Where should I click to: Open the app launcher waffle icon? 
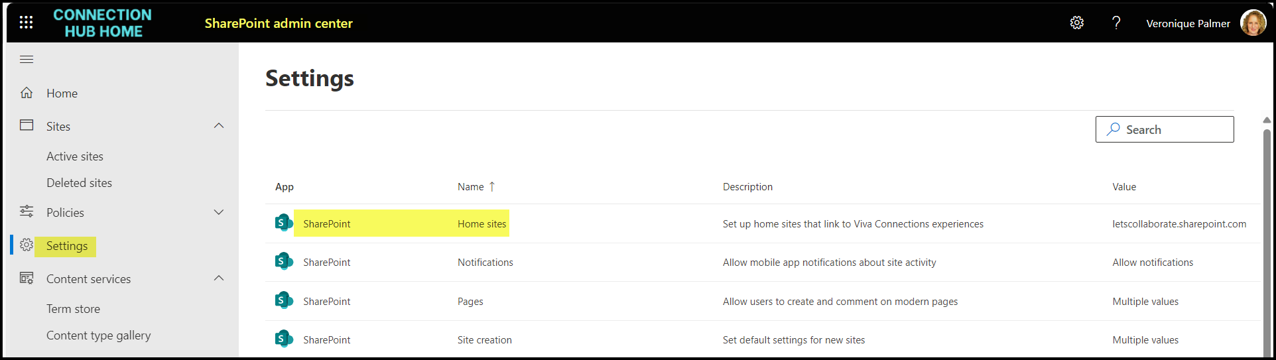[26, 23]
